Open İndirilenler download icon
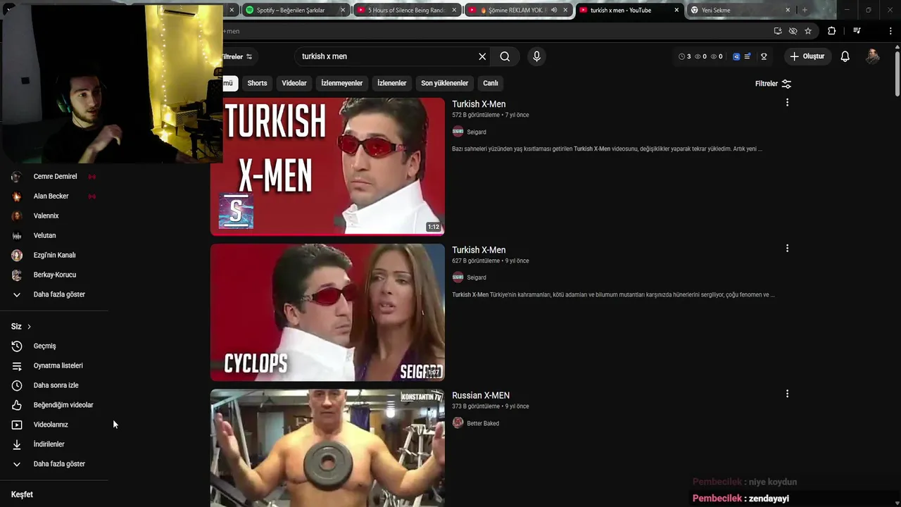 [x=17, y=445]
